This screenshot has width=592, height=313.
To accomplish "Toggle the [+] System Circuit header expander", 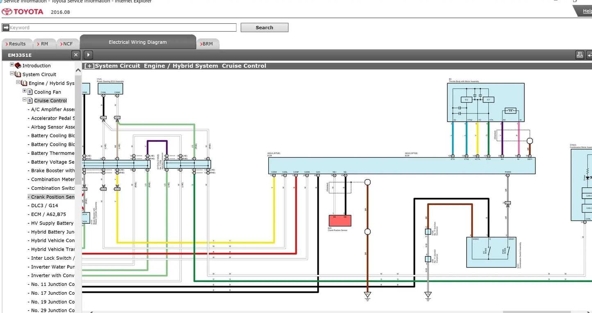I will pos(89,66).
